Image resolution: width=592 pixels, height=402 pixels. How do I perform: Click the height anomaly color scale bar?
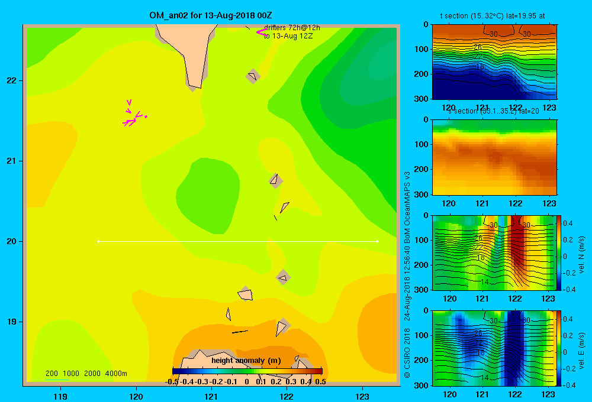click(247, 371)
